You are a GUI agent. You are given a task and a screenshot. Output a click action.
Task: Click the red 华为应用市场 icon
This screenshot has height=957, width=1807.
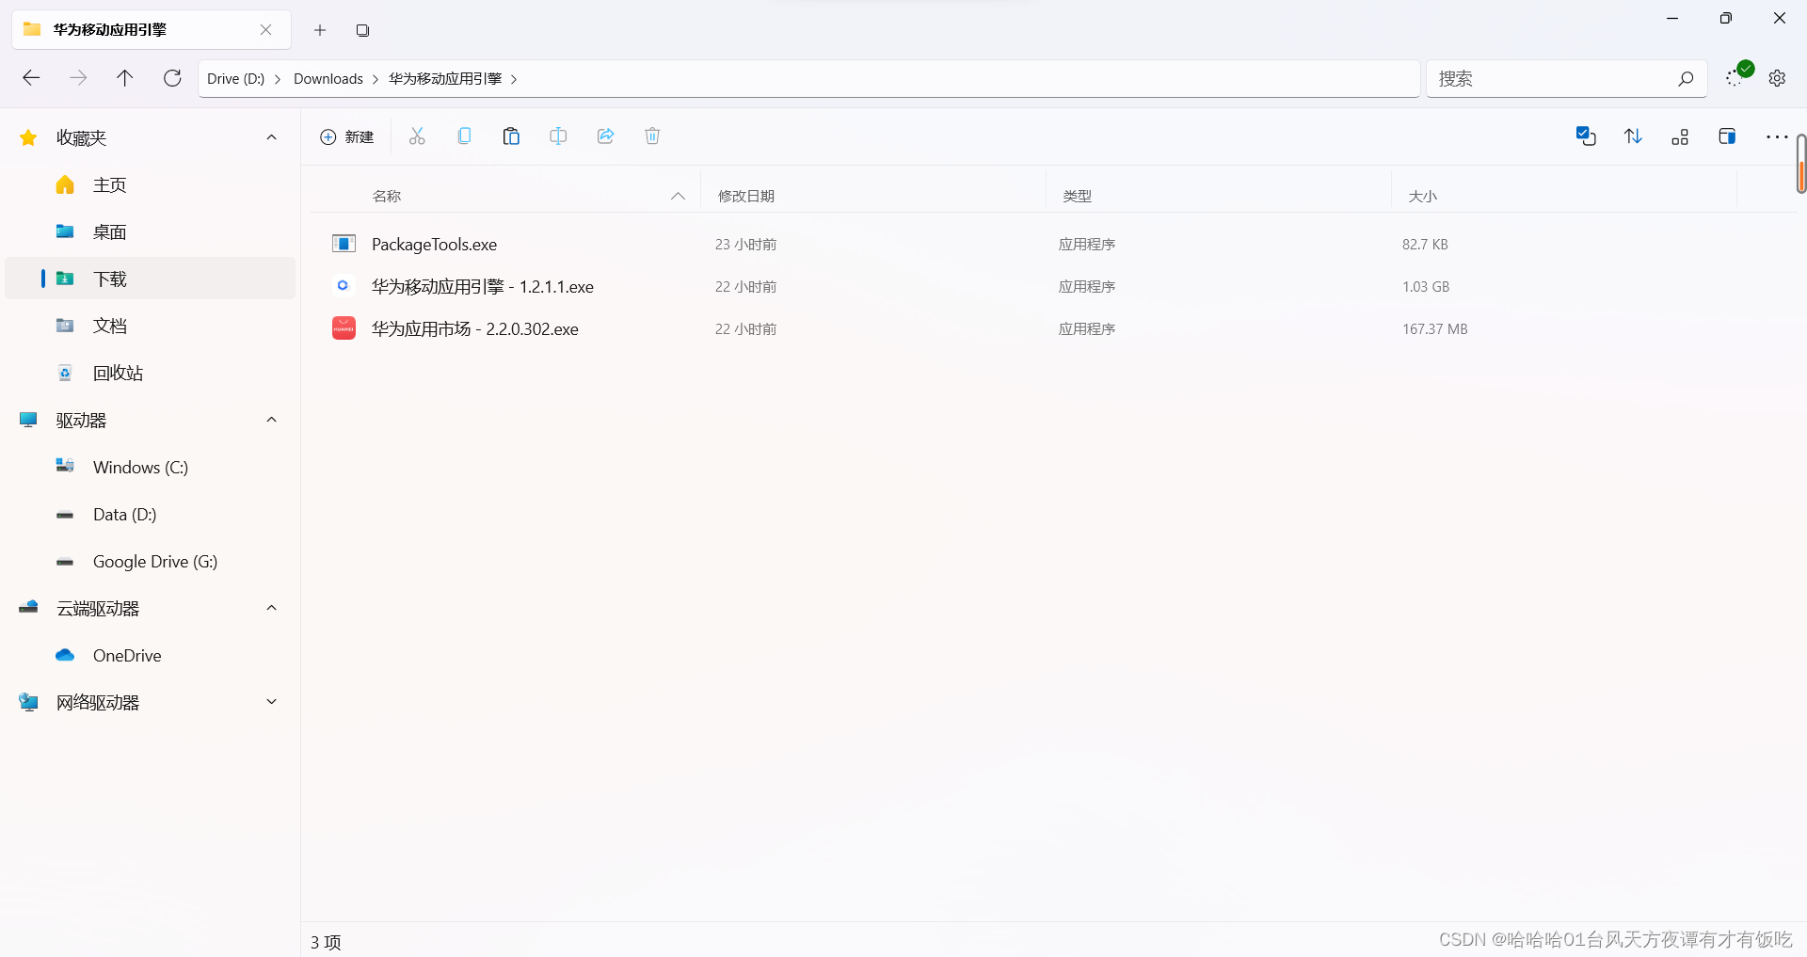click(344, 328)
